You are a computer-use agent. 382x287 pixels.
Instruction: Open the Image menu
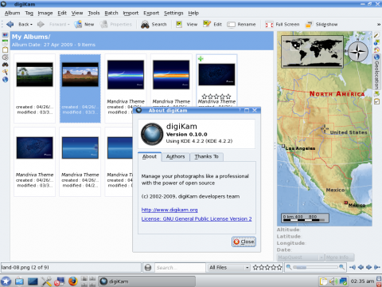coord(45,13)
